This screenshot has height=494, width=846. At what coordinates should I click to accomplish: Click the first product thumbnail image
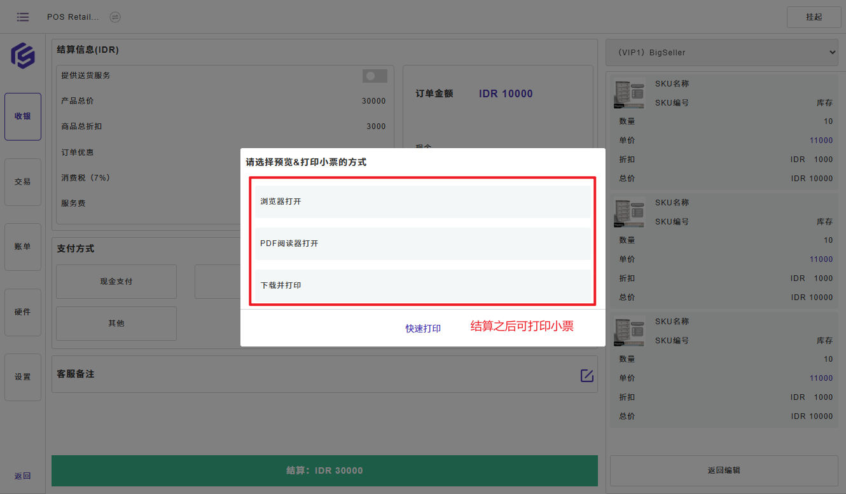629,93
